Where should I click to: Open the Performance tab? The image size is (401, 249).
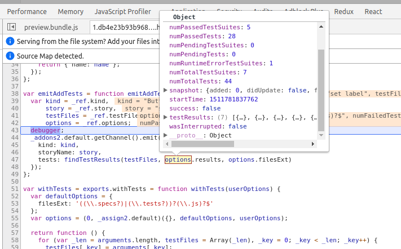(x=27, y=12)
